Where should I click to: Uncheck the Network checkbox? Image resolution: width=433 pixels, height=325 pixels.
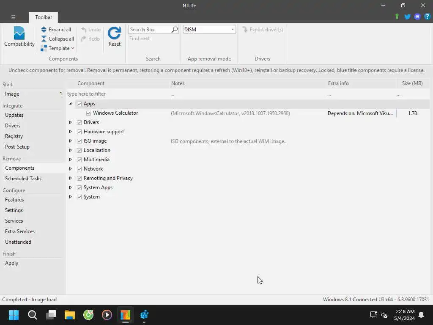[x=79, y=169]
